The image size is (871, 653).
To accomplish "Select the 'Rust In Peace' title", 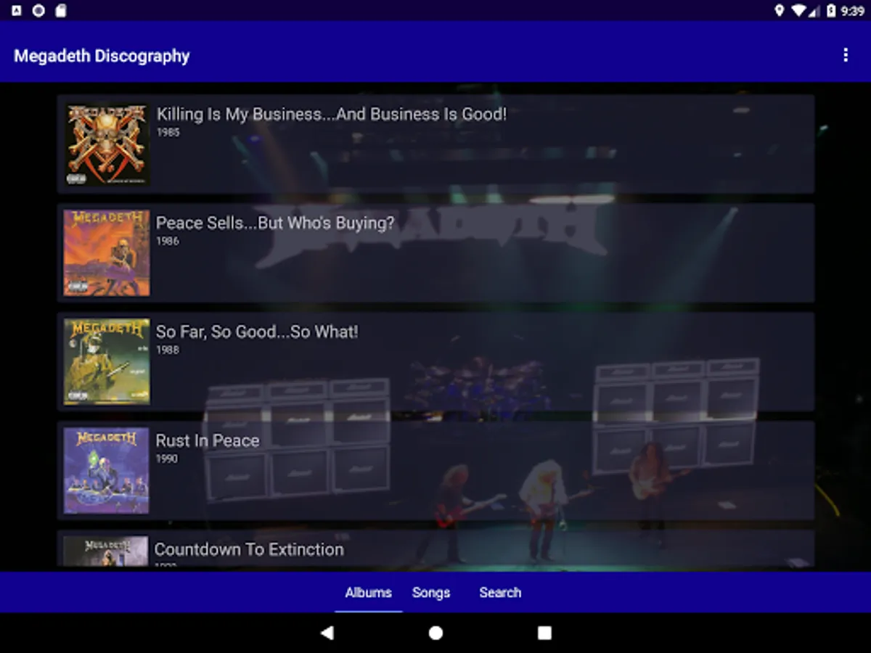I will tap(208, 440).
